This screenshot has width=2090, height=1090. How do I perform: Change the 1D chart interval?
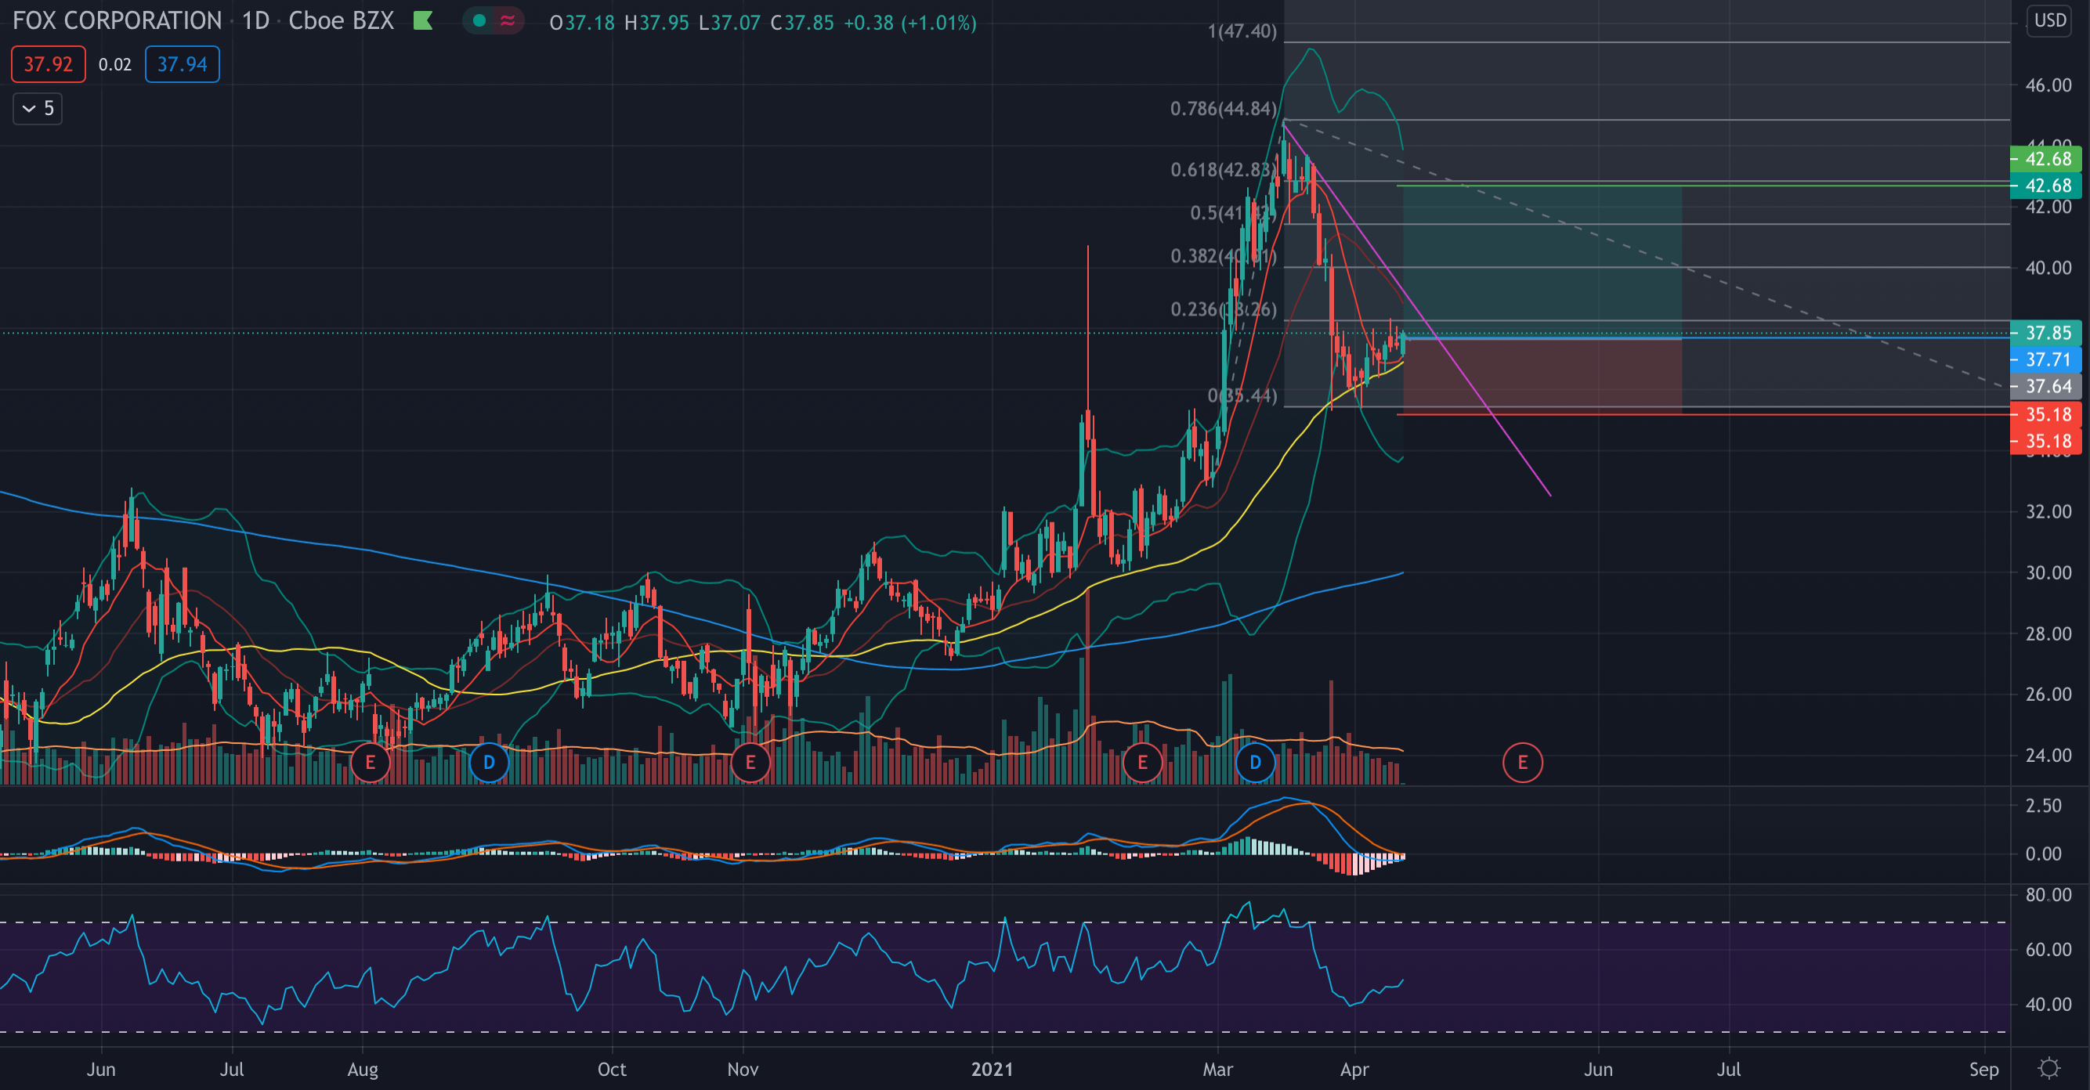(255, 20)
